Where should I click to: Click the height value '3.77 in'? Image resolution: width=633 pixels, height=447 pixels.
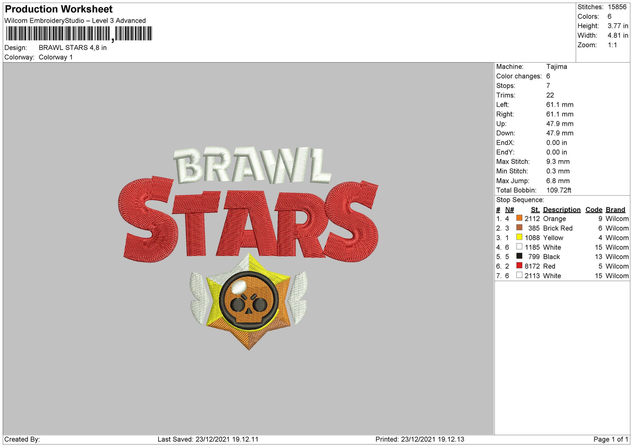point(618,26)
